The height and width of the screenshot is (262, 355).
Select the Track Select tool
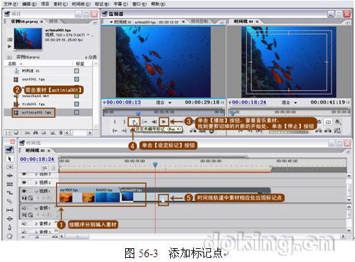coord(10,167)
